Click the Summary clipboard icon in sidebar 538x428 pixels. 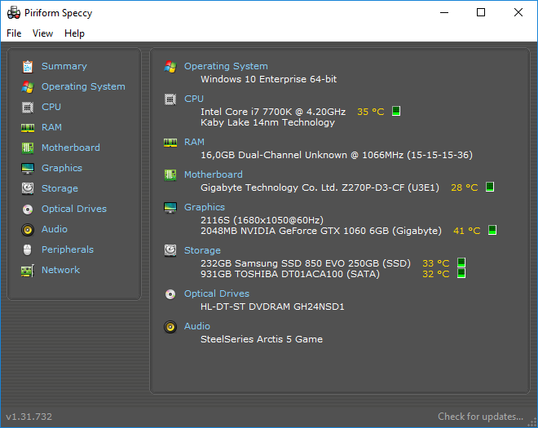point(28,67)
